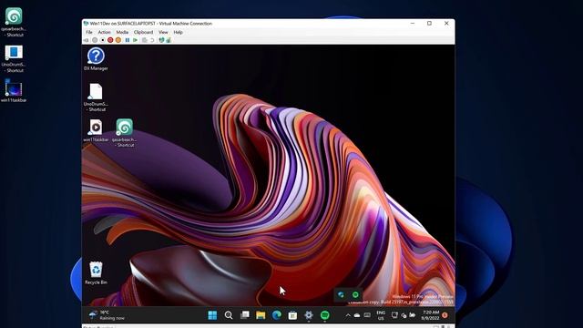Viewport: 583px width, 328px height.
Task: Maximize the Virtual Machine Connection window
Action: tap(429, 24)
